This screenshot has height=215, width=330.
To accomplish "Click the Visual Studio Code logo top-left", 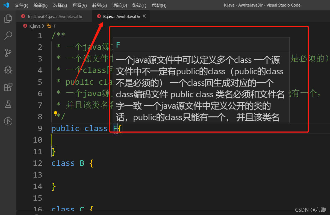I will 6,5.
